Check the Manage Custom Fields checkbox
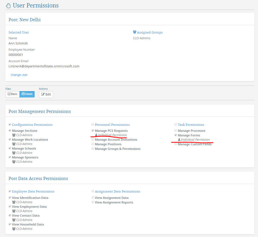Image resolution: width=258 pixels, height=237 pixels. [x=176, y=144]
